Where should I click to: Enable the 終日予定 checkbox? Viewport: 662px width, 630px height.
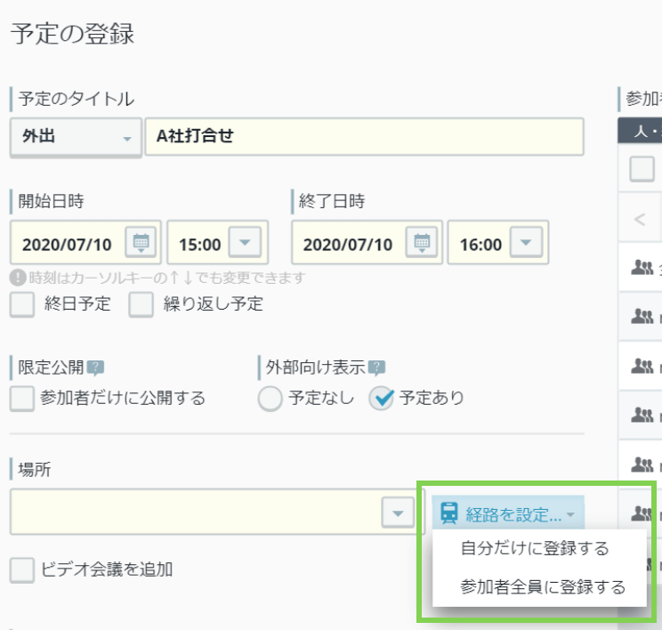pos(22,304)
